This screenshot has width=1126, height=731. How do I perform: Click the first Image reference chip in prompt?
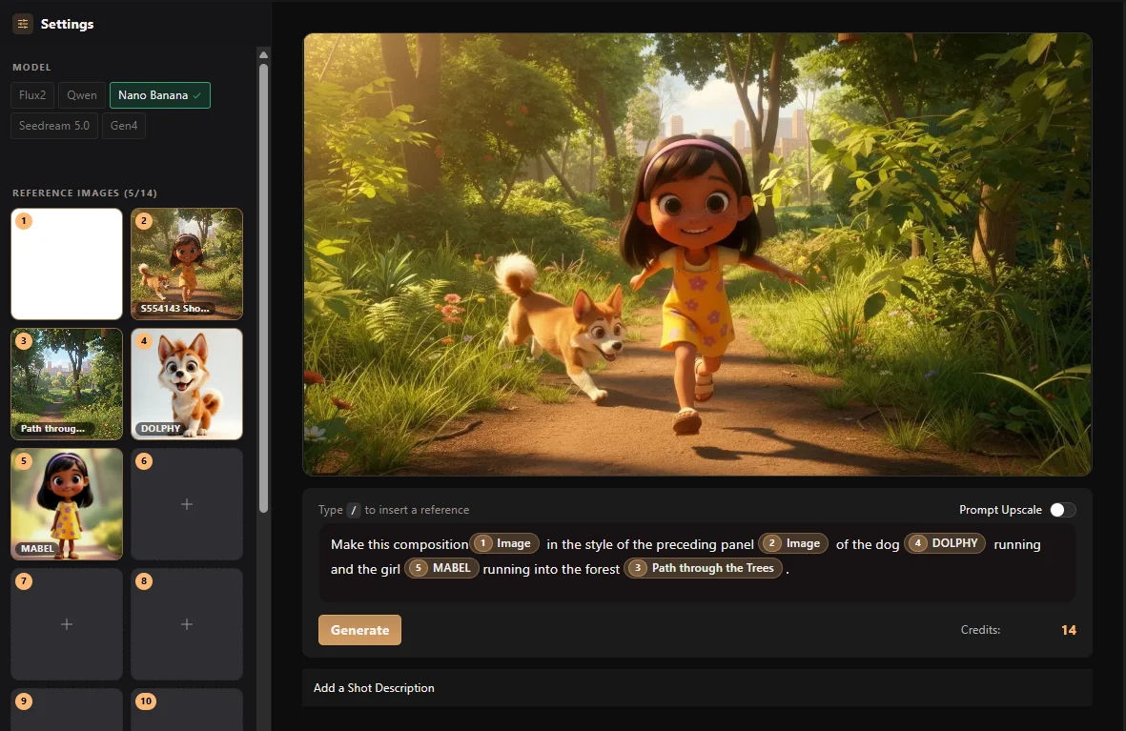pos(504,543)
